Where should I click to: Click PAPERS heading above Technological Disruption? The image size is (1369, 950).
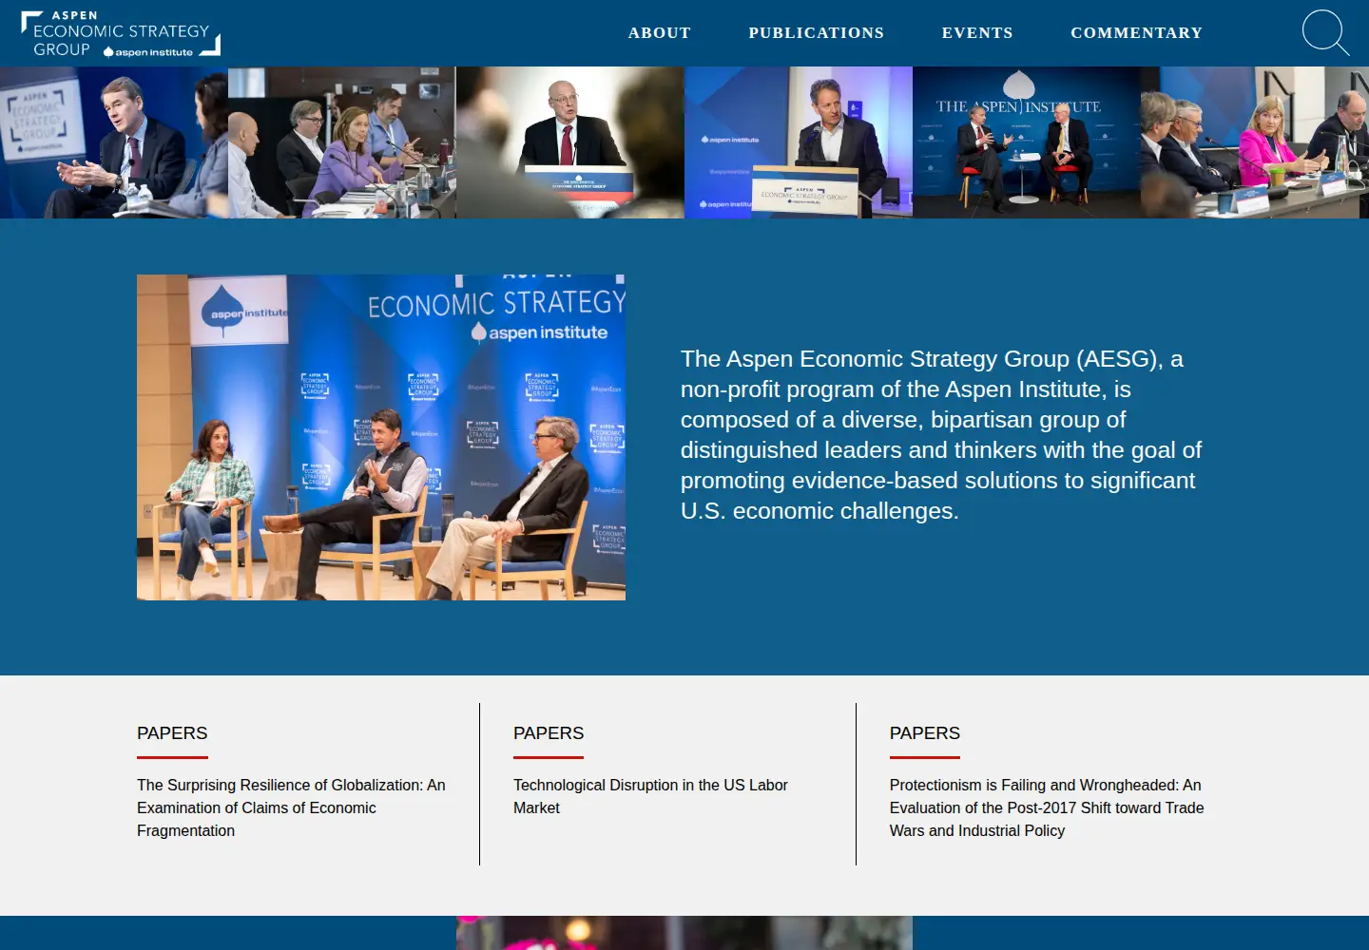click(549, 733)
